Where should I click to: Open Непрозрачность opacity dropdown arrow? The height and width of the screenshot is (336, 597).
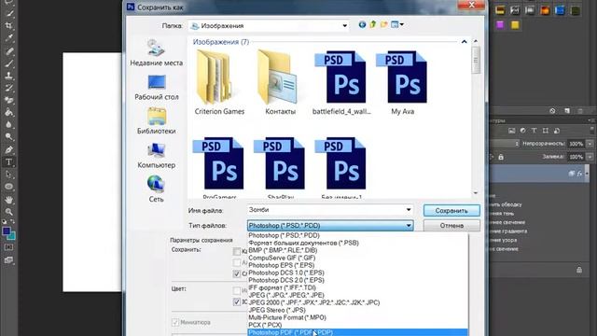(590, 144)
